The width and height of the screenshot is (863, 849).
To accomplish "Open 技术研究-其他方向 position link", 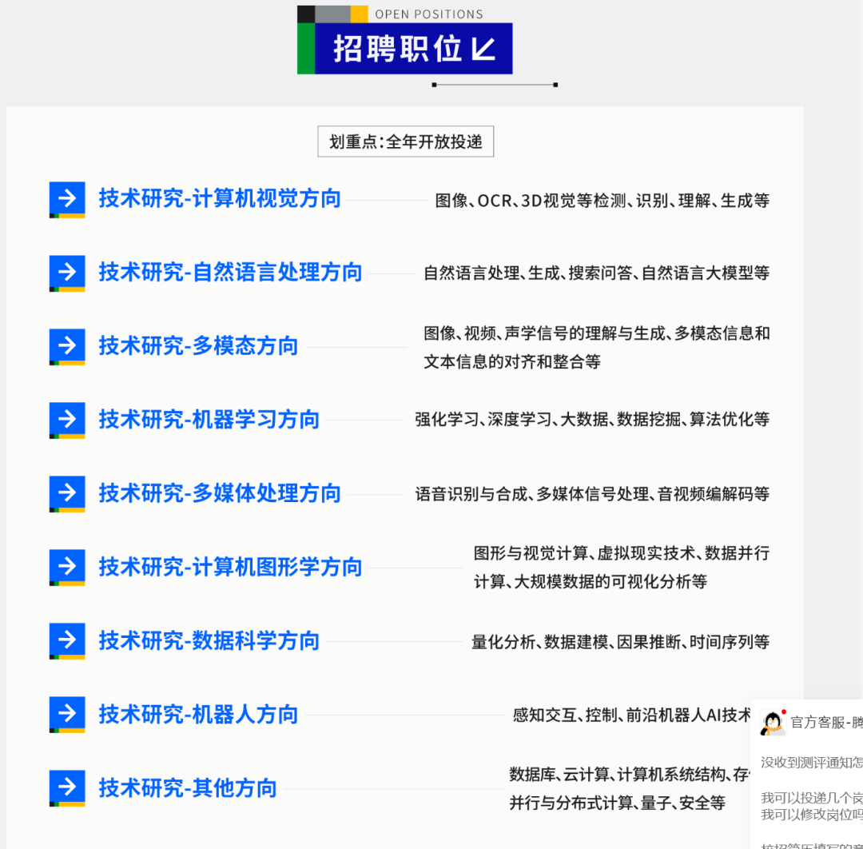I will (188, 788).
